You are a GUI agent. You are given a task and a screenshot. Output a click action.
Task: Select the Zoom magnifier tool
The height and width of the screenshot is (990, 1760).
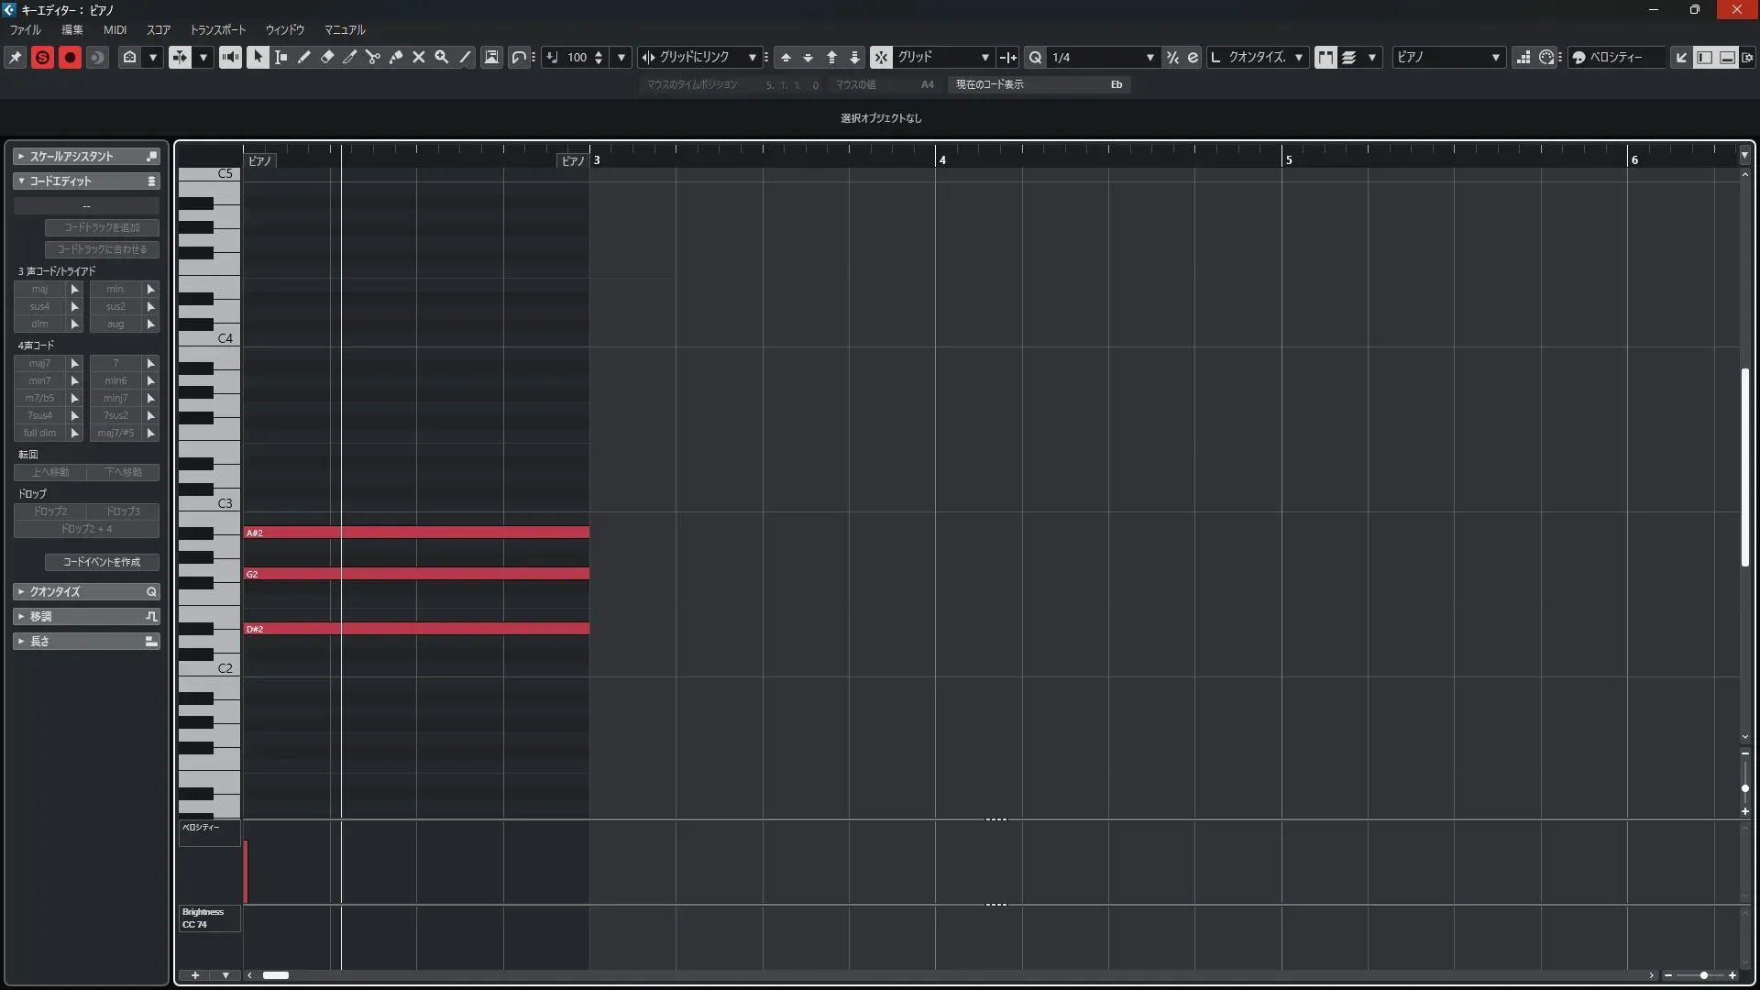pyautogui.click(x=442, y=57)
